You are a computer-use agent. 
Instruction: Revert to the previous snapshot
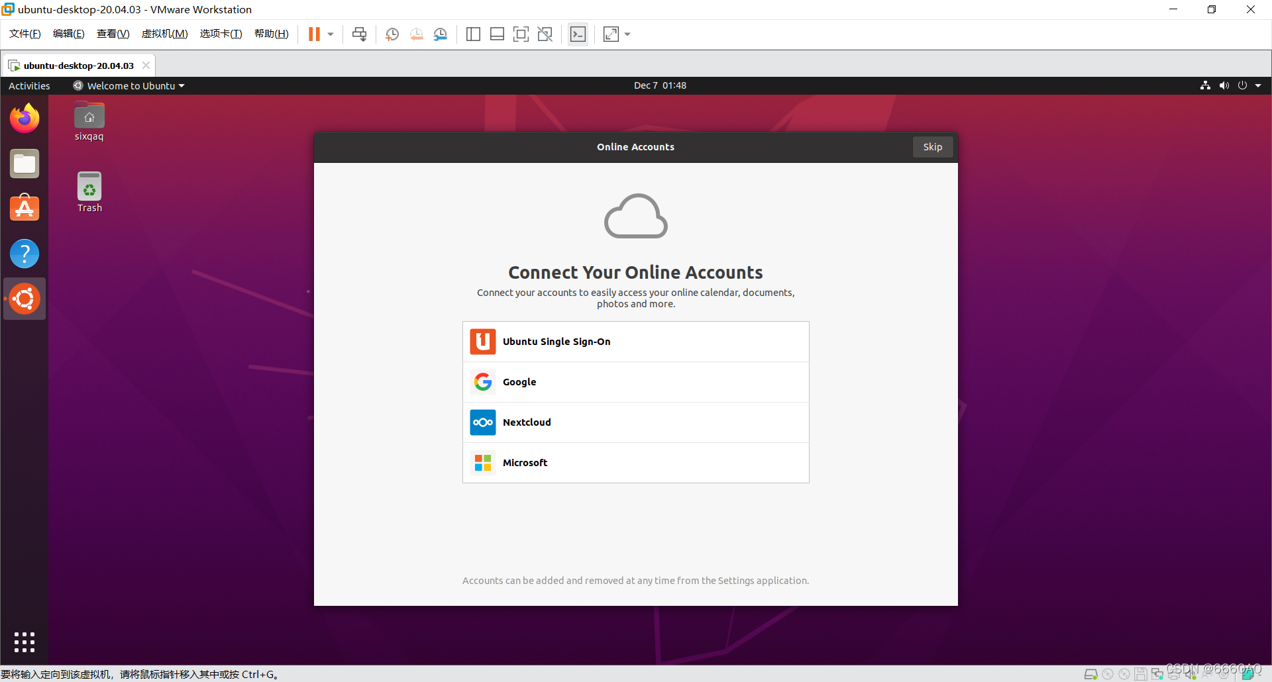416,34
